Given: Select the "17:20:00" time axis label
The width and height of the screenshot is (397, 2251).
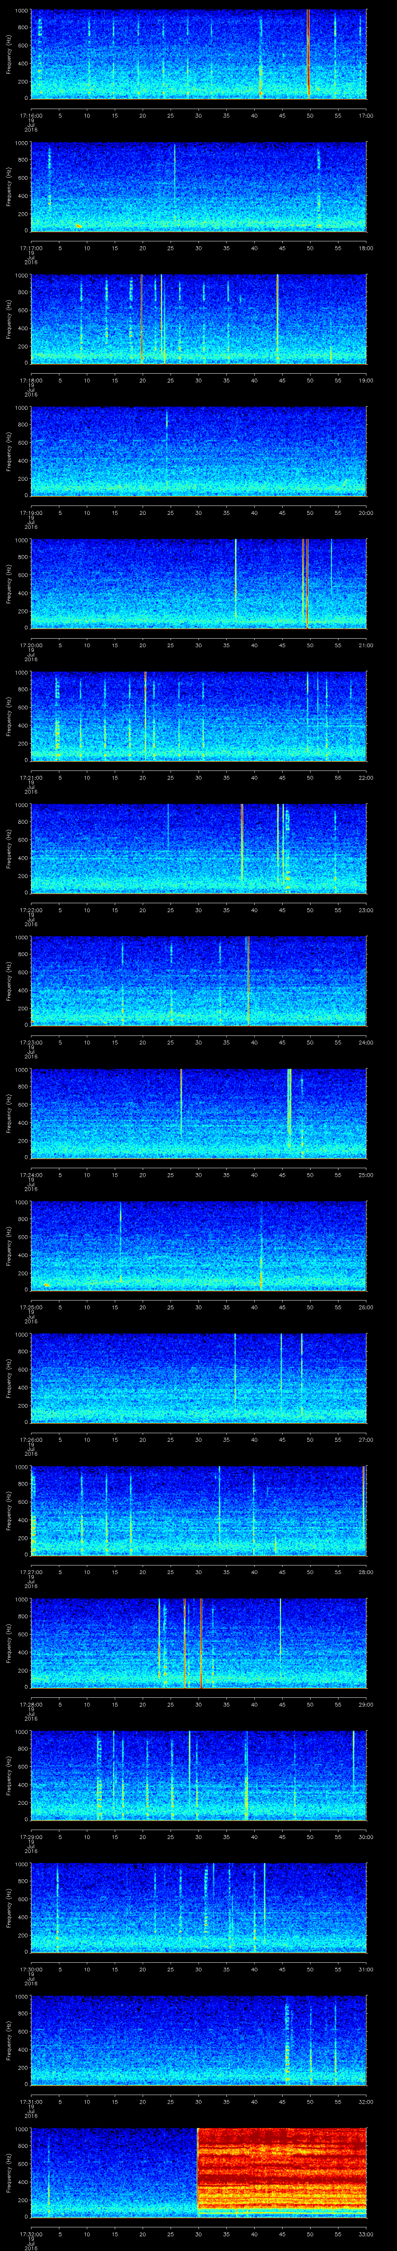Looking at the screenshot, I should tap(31, 645).
